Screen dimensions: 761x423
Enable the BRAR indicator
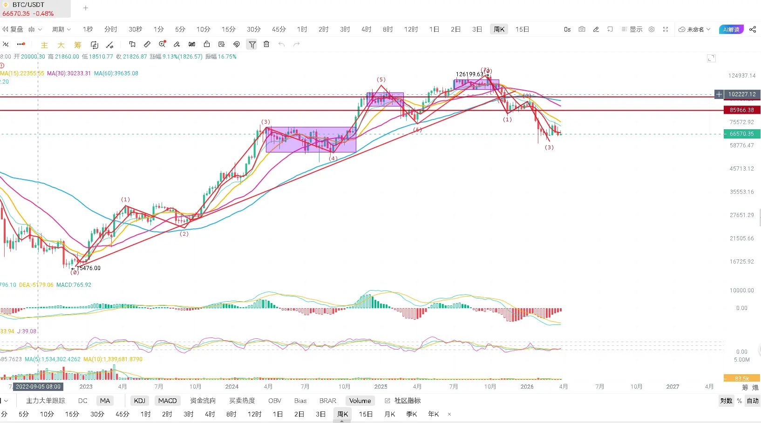[x=328, y=401]
